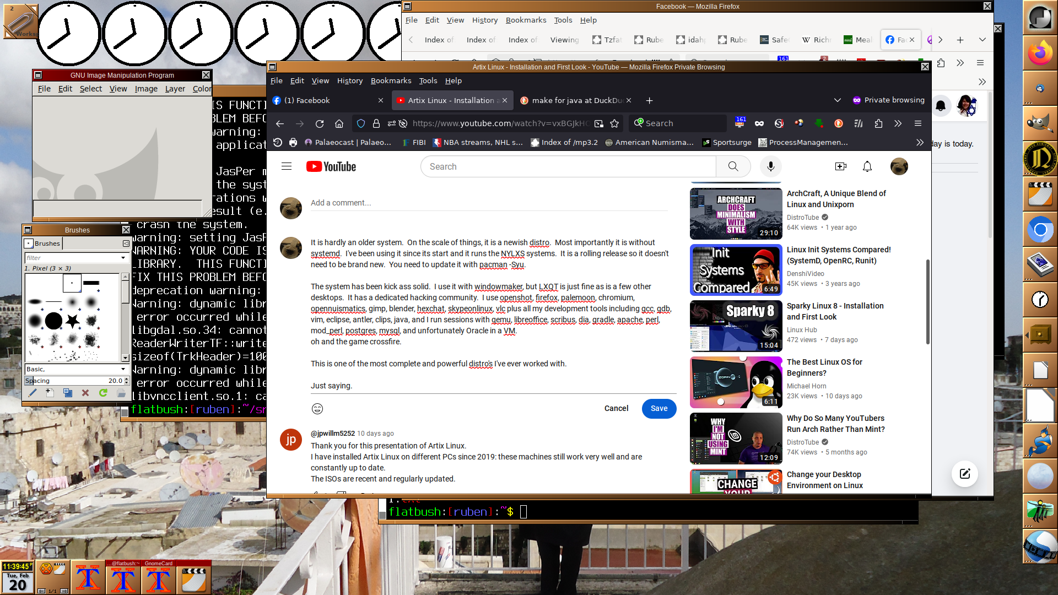Reload the YouTube page
Viewport: 1058px width, 595px height.
pyautogui.click(x=320, y=123)
